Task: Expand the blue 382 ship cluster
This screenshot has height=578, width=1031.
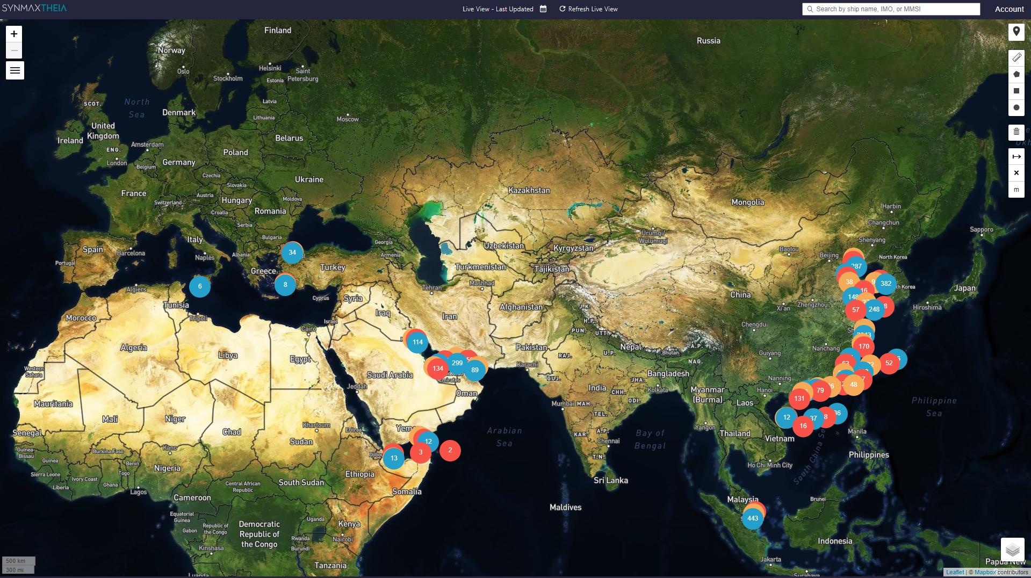Action: pyautogui.click(x=886, y=284)
